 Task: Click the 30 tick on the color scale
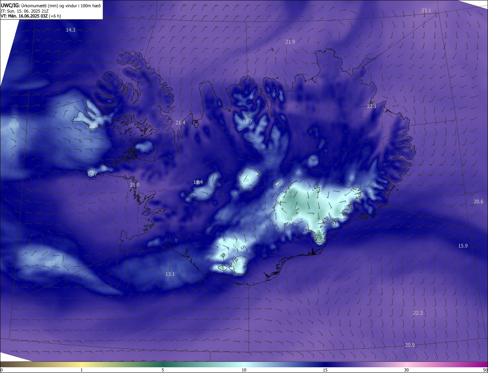[406, 370]
